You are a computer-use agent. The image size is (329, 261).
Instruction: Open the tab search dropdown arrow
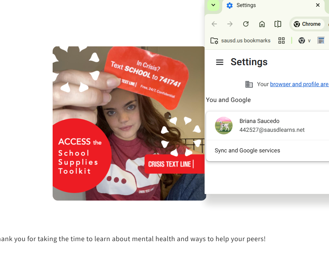click(x=213, y=5)
